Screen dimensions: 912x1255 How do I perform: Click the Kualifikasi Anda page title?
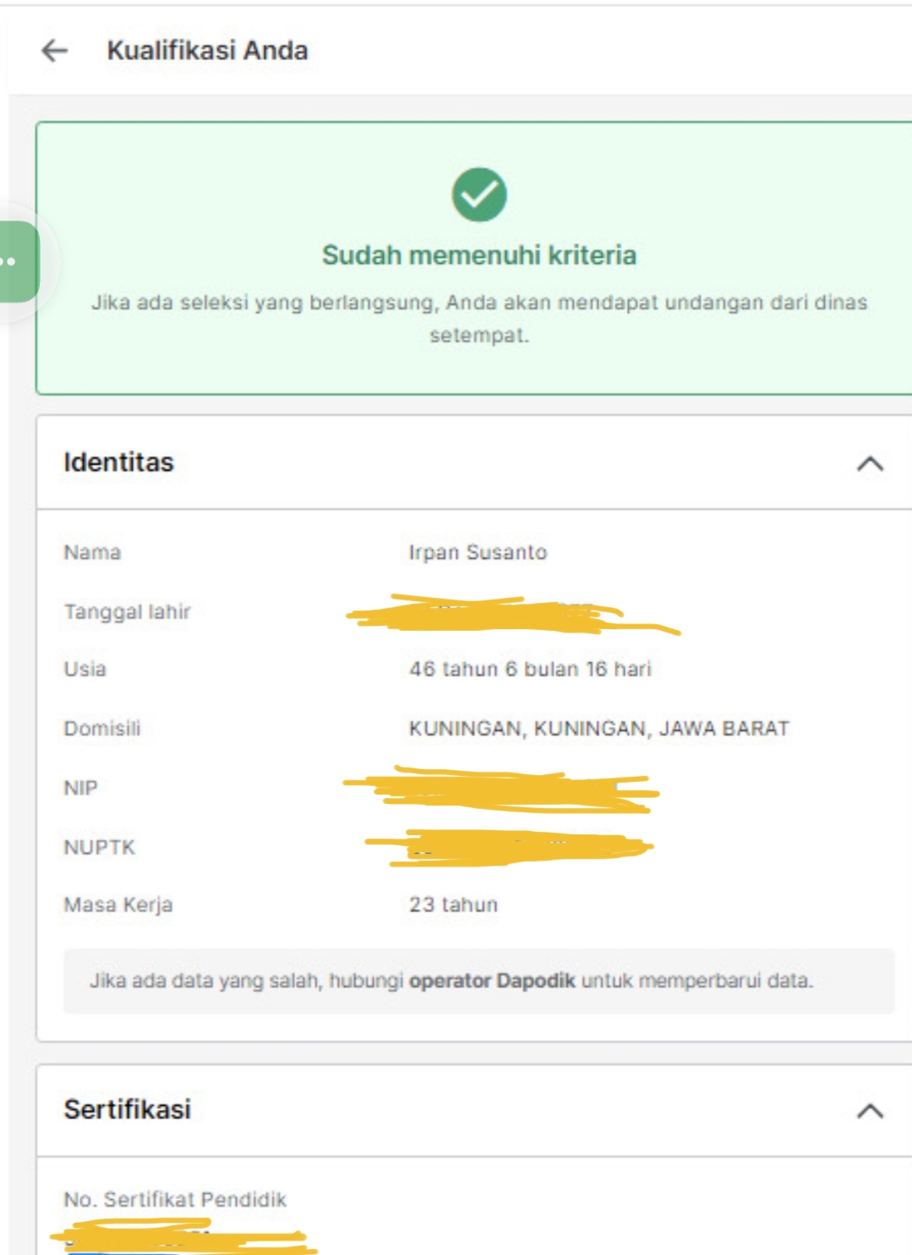207,51
